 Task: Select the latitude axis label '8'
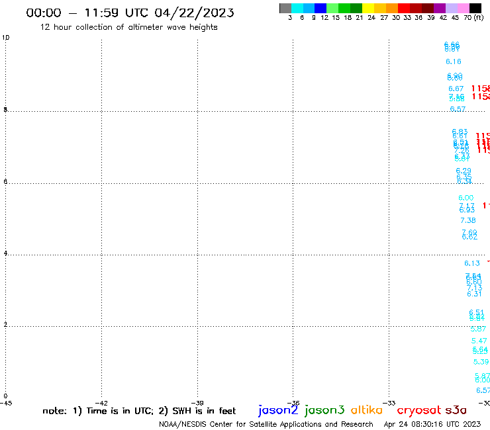pos(5,109)
